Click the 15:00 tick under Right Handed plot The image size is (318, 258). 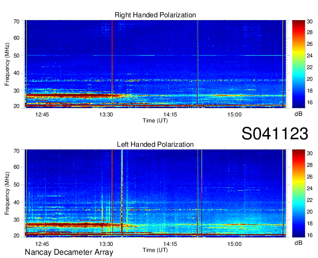tap(234, 115)
